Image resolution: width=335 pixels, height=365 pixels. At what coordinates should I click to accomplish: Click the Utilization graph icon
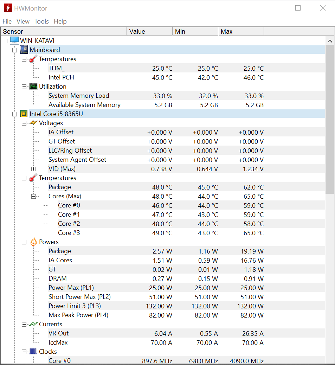33,86
